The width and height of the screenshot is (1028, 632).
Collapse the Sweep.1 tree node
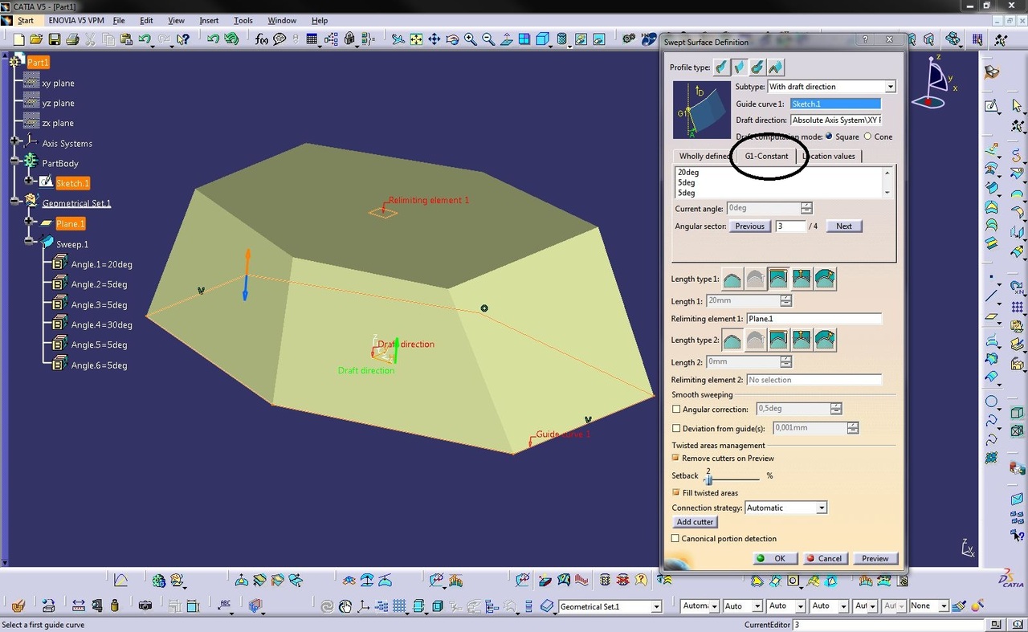coord(30,241)
